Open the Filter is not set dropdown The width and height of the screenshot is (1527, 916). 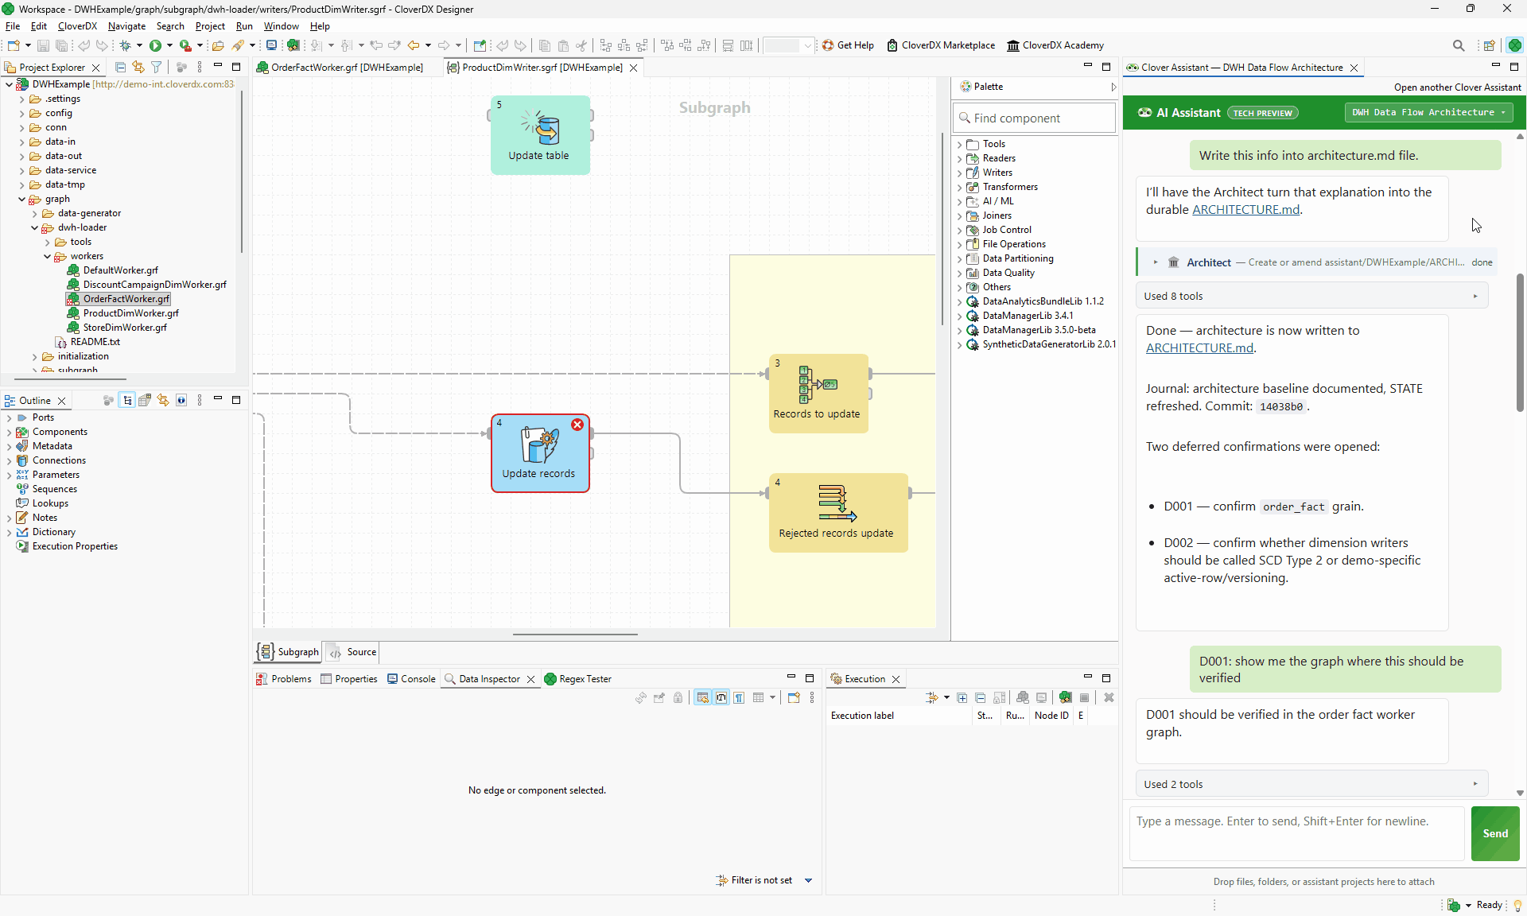808,880
